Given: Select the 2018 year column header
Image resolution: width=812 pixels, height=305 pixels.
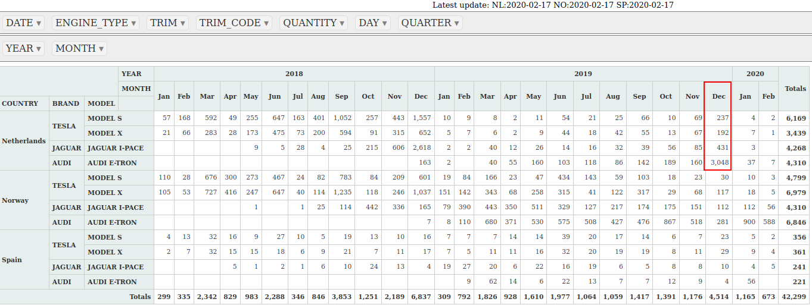Looking at the screenshot, I should coord(294,74).
